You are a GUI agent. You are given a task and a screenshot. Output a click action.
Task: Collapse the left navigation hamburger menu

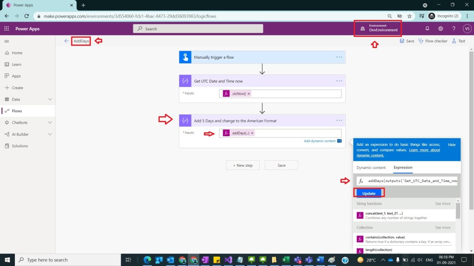tap(6, 41)
